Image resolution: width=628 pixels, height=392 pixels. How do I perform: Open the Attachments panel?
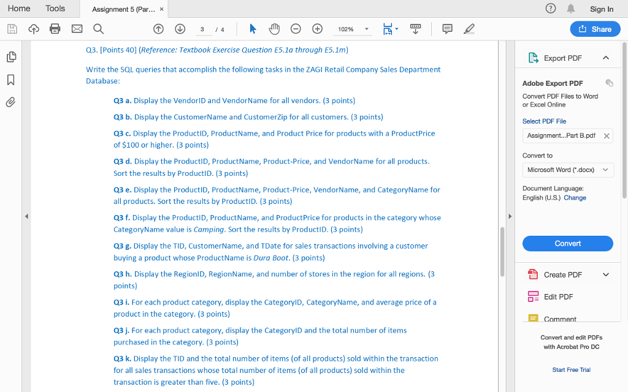(x=10, y=102)
